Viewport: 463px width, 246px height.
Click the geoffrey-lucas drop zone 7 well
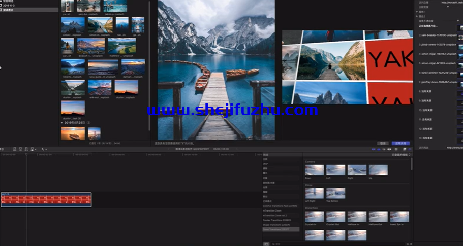click(460, 84)
